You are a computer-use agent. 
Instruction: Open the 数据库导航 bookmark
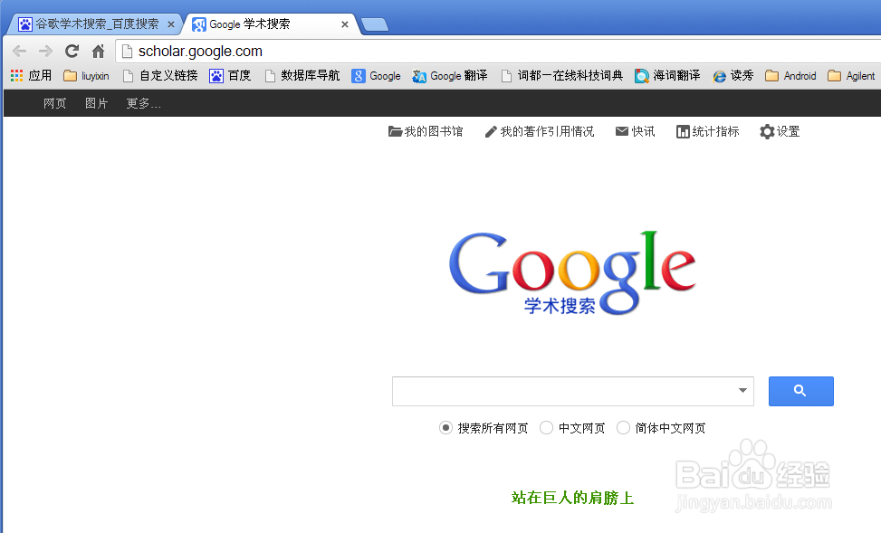click(302, 76)
